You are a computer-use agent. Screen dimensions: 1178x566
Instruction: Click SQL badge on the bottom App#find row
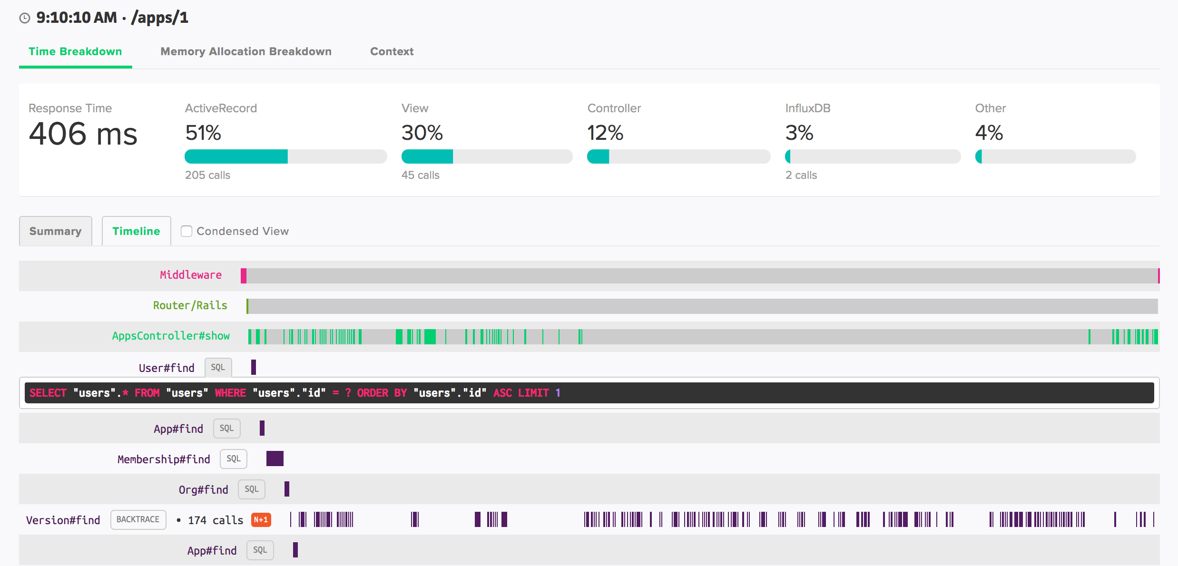[x=260, y=550]
